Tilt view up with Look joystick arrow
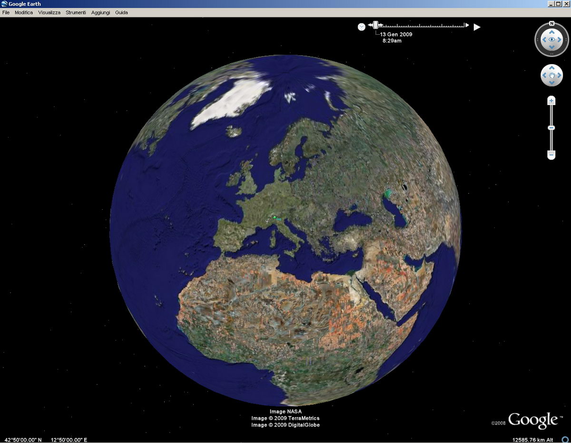 point(551,33)
